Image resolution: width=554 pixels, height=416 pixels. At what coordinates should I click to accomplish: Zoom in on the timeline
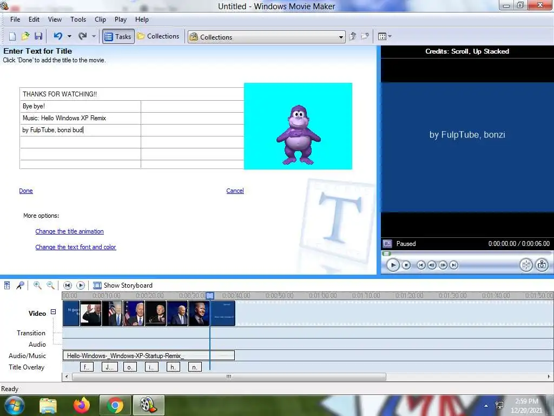(x=37, y=285)
